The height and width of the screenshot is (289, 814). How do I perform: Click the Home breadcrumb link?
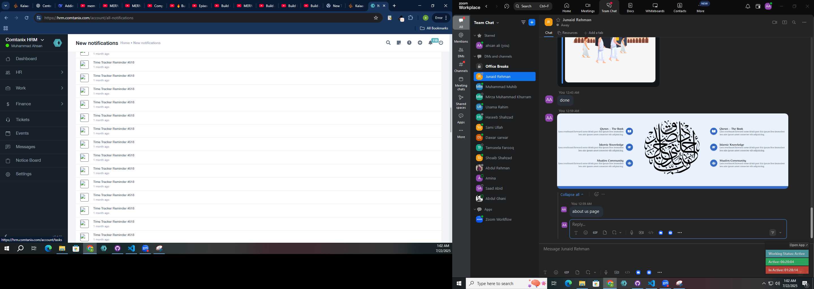[x=125, y=43]
